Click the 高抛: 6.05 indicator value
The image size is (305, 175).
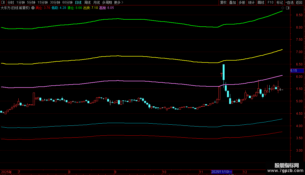pos(107,8)
